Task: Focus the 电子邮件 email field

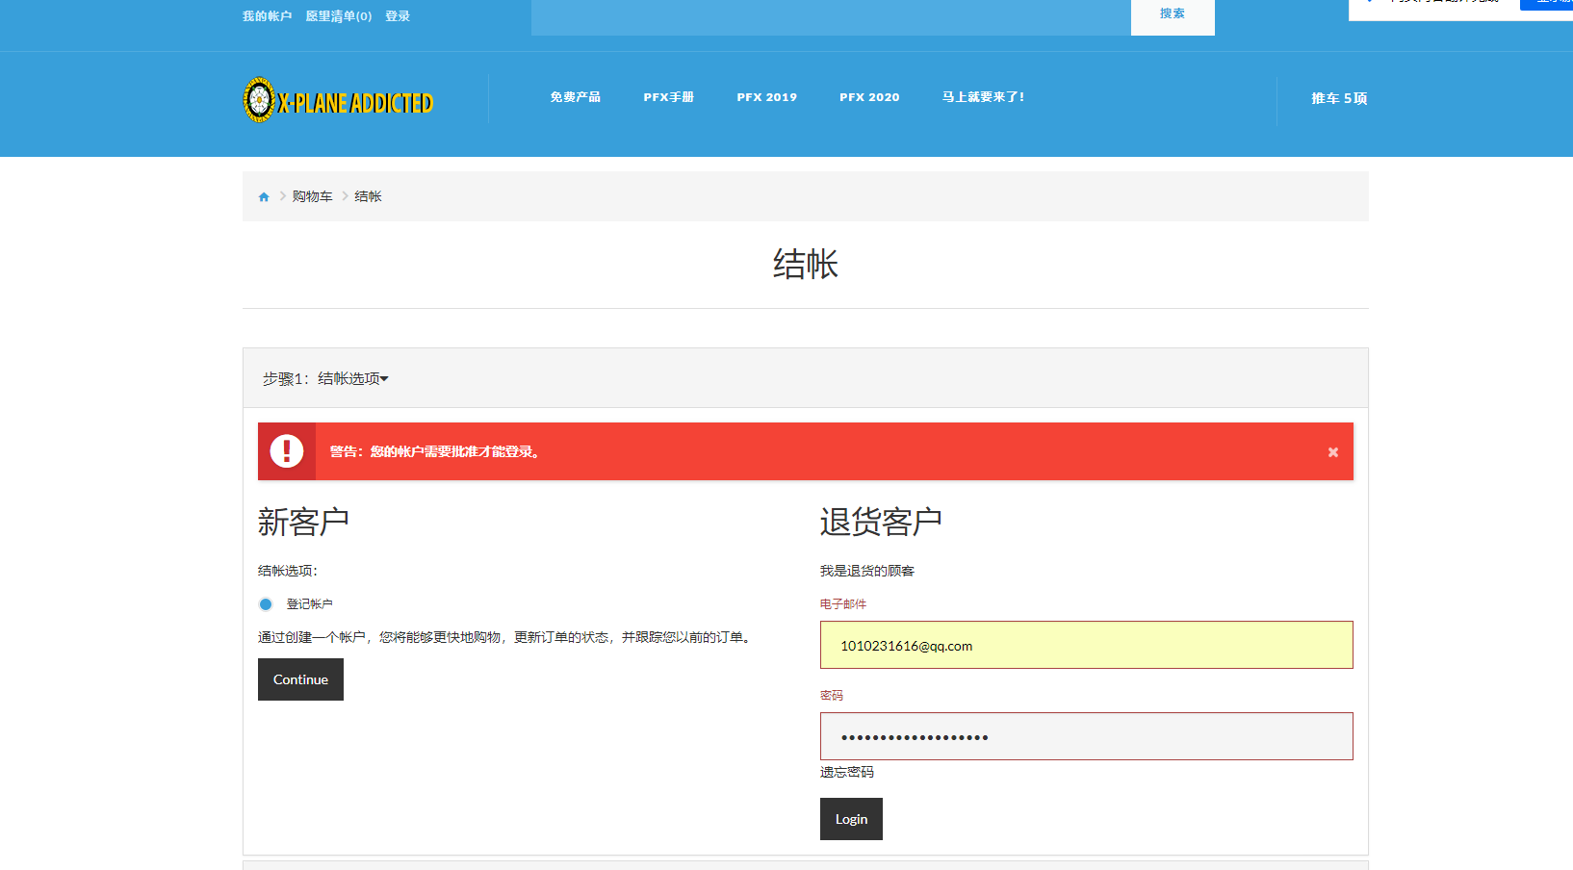Action: 1086,645
